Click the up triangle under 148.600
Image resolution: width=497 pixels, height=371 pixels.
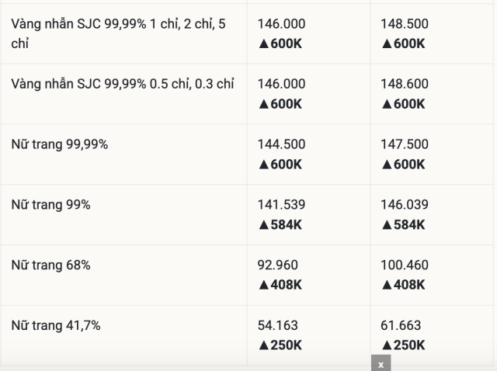click(387, 104)
